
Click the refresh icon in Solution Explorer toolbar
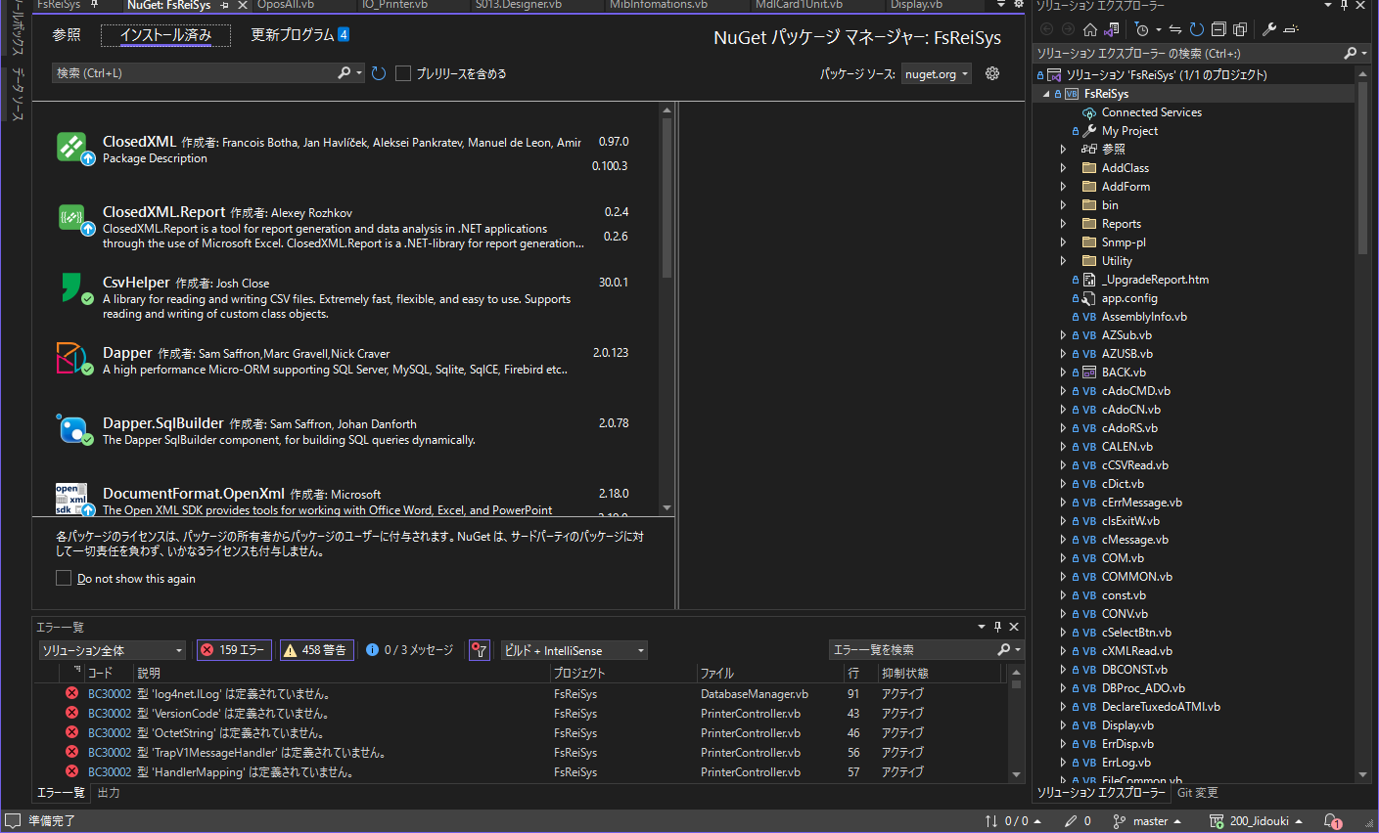[x=1196, y=29]
